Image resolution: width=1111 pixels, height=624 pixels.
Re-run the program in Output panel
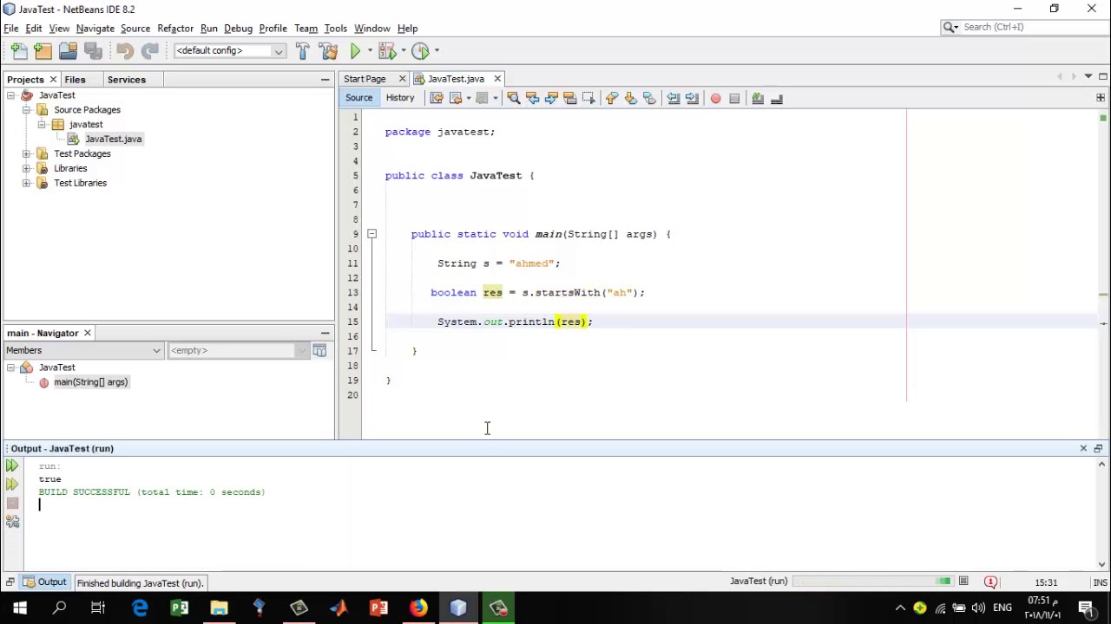pos(12,466)
